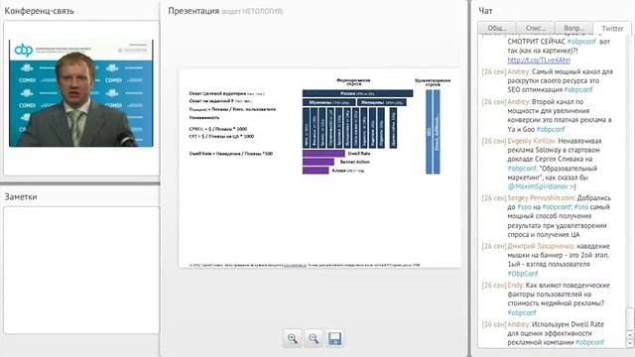Click the author name "Evgeniy Kirillov"
The width and height of the screenshot is (635, 357).
[532, 141]
